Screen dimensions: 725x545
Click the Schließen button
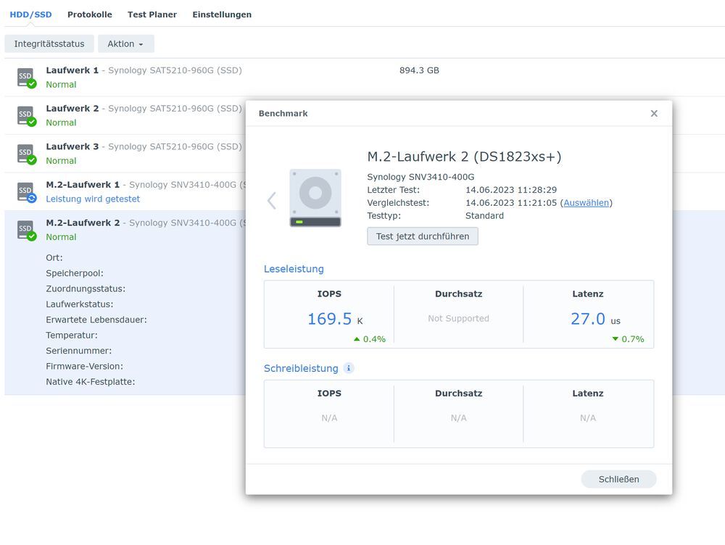point(618,479)
